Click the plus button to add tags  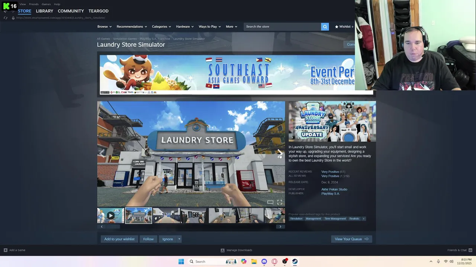tap(364, 219)
